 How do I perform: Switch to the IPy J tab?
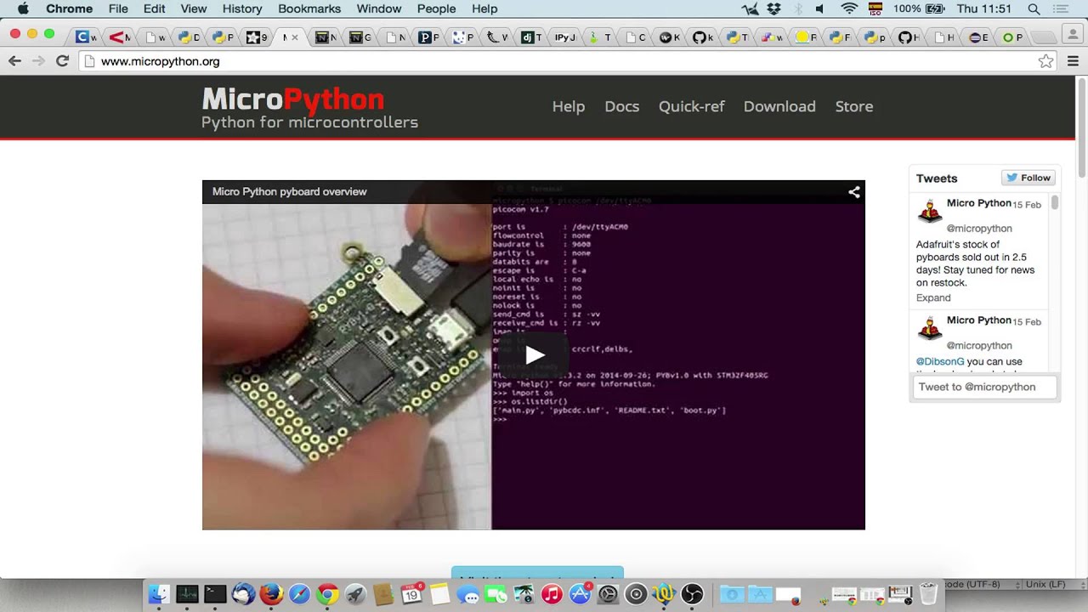pos(564,37)
